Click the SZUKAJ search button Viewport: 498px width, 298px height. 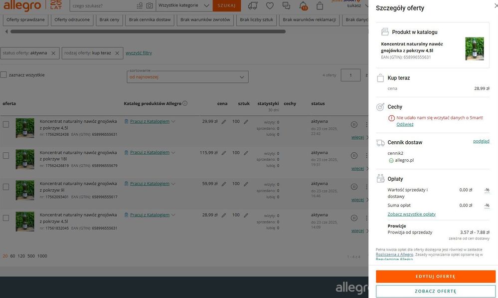pyautogui.click(x=226, y=5)
